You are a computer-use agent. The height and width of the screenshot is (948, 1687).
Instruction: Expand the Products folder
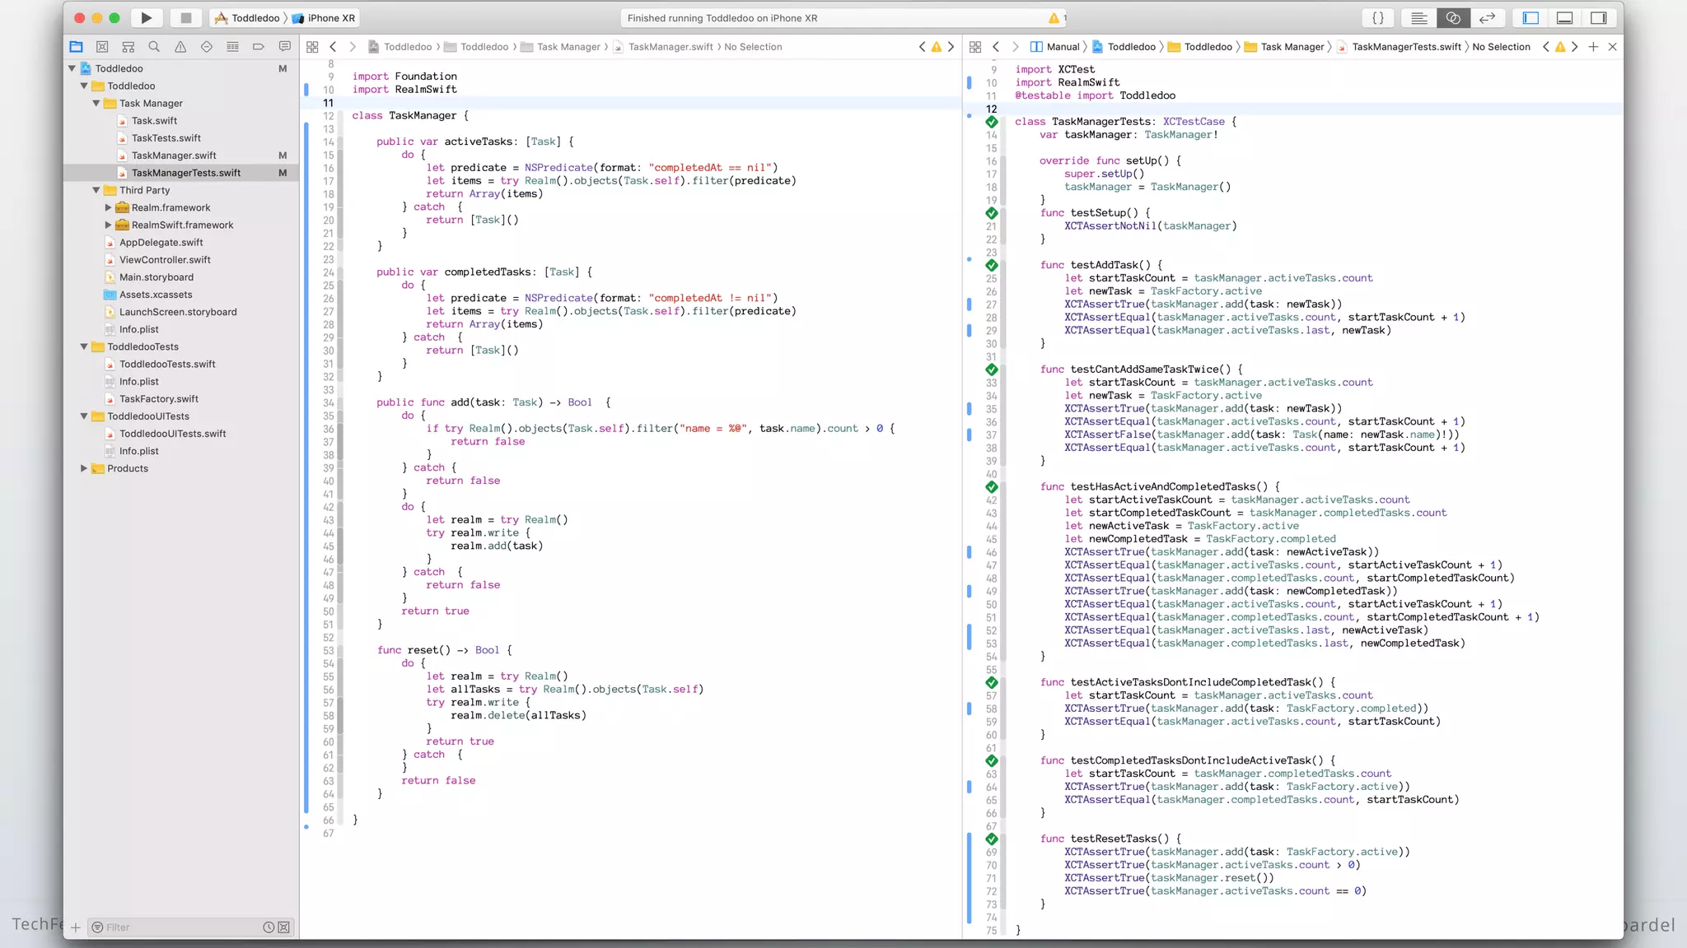point(84,468)
